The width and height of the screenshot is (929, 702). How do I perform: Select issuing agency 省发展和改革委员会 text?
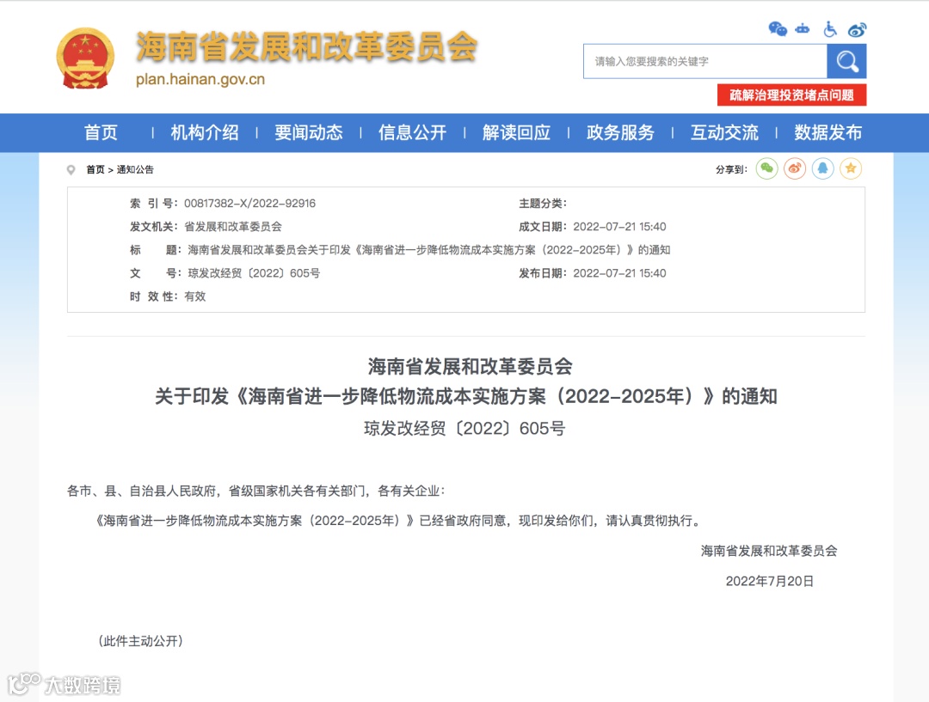click(x=233, y=227)
